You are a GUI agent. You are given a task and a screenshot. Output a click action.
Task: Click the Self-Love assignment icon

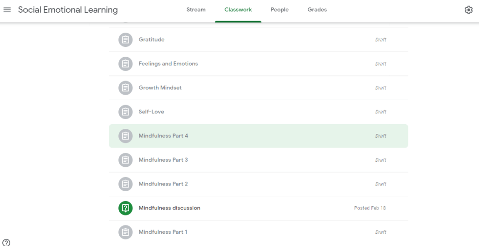click(x=125, y=112)
